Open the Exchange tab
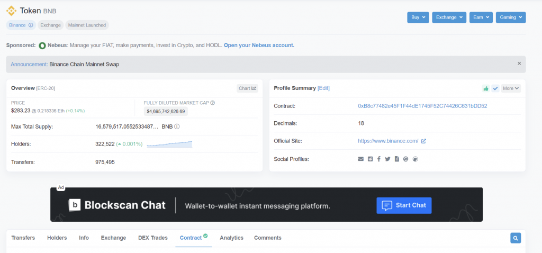The image size is (542, 253). click(x=113, y=238)
